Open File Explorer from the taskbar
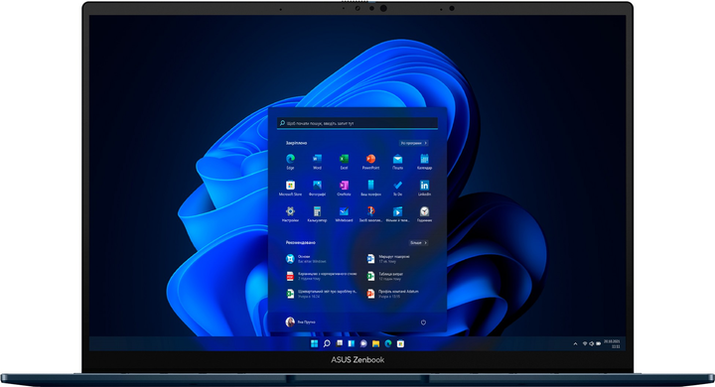The height and width of the screenshot is (387, 715). [x=375, y=343]
